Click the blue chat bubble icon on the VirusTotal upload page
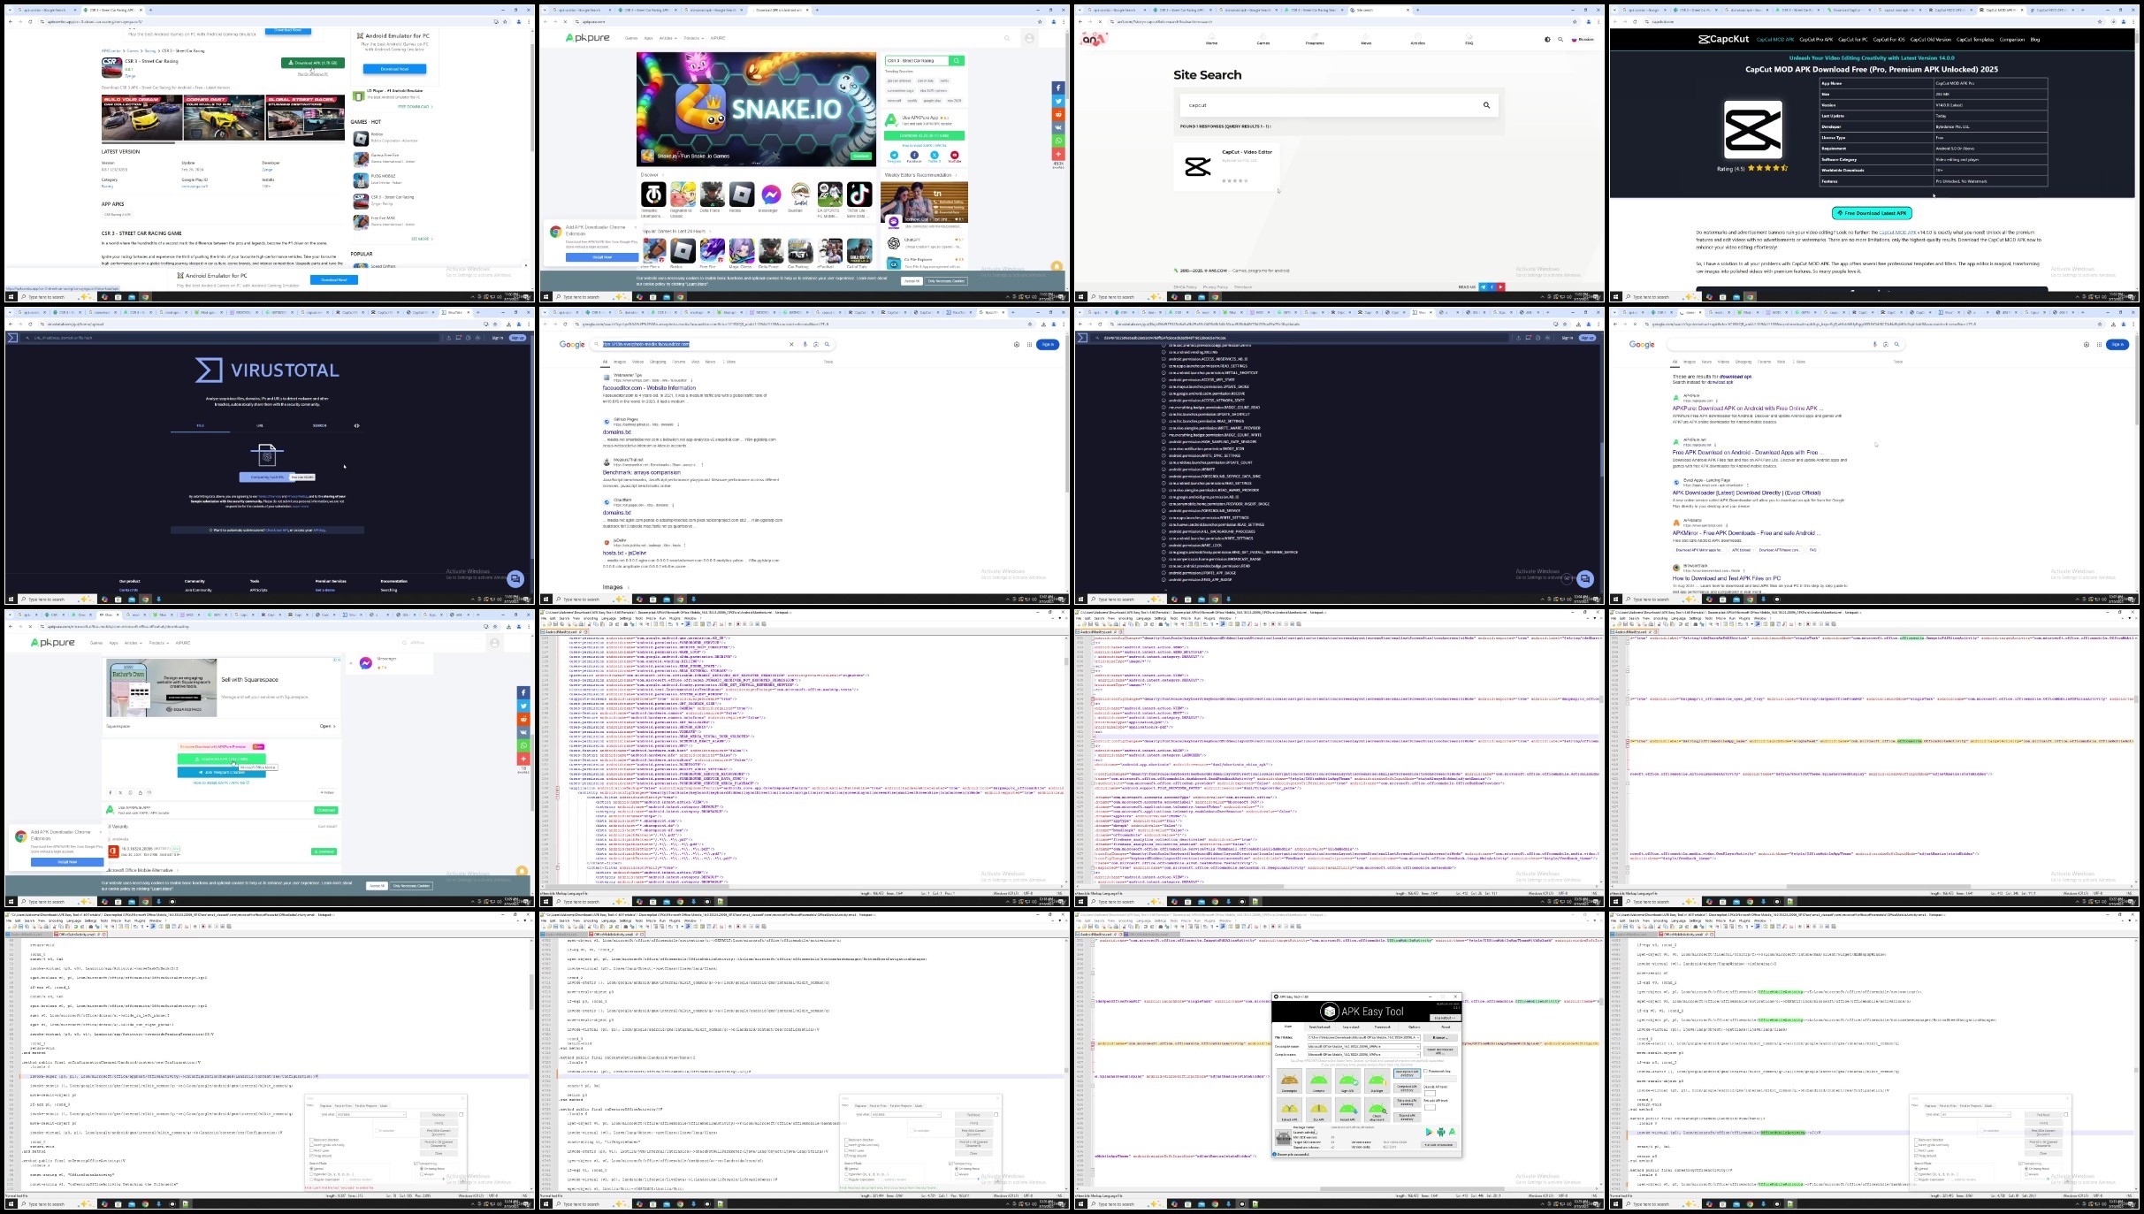This screenshot has height=1214, width=2144. click(515, 579)
